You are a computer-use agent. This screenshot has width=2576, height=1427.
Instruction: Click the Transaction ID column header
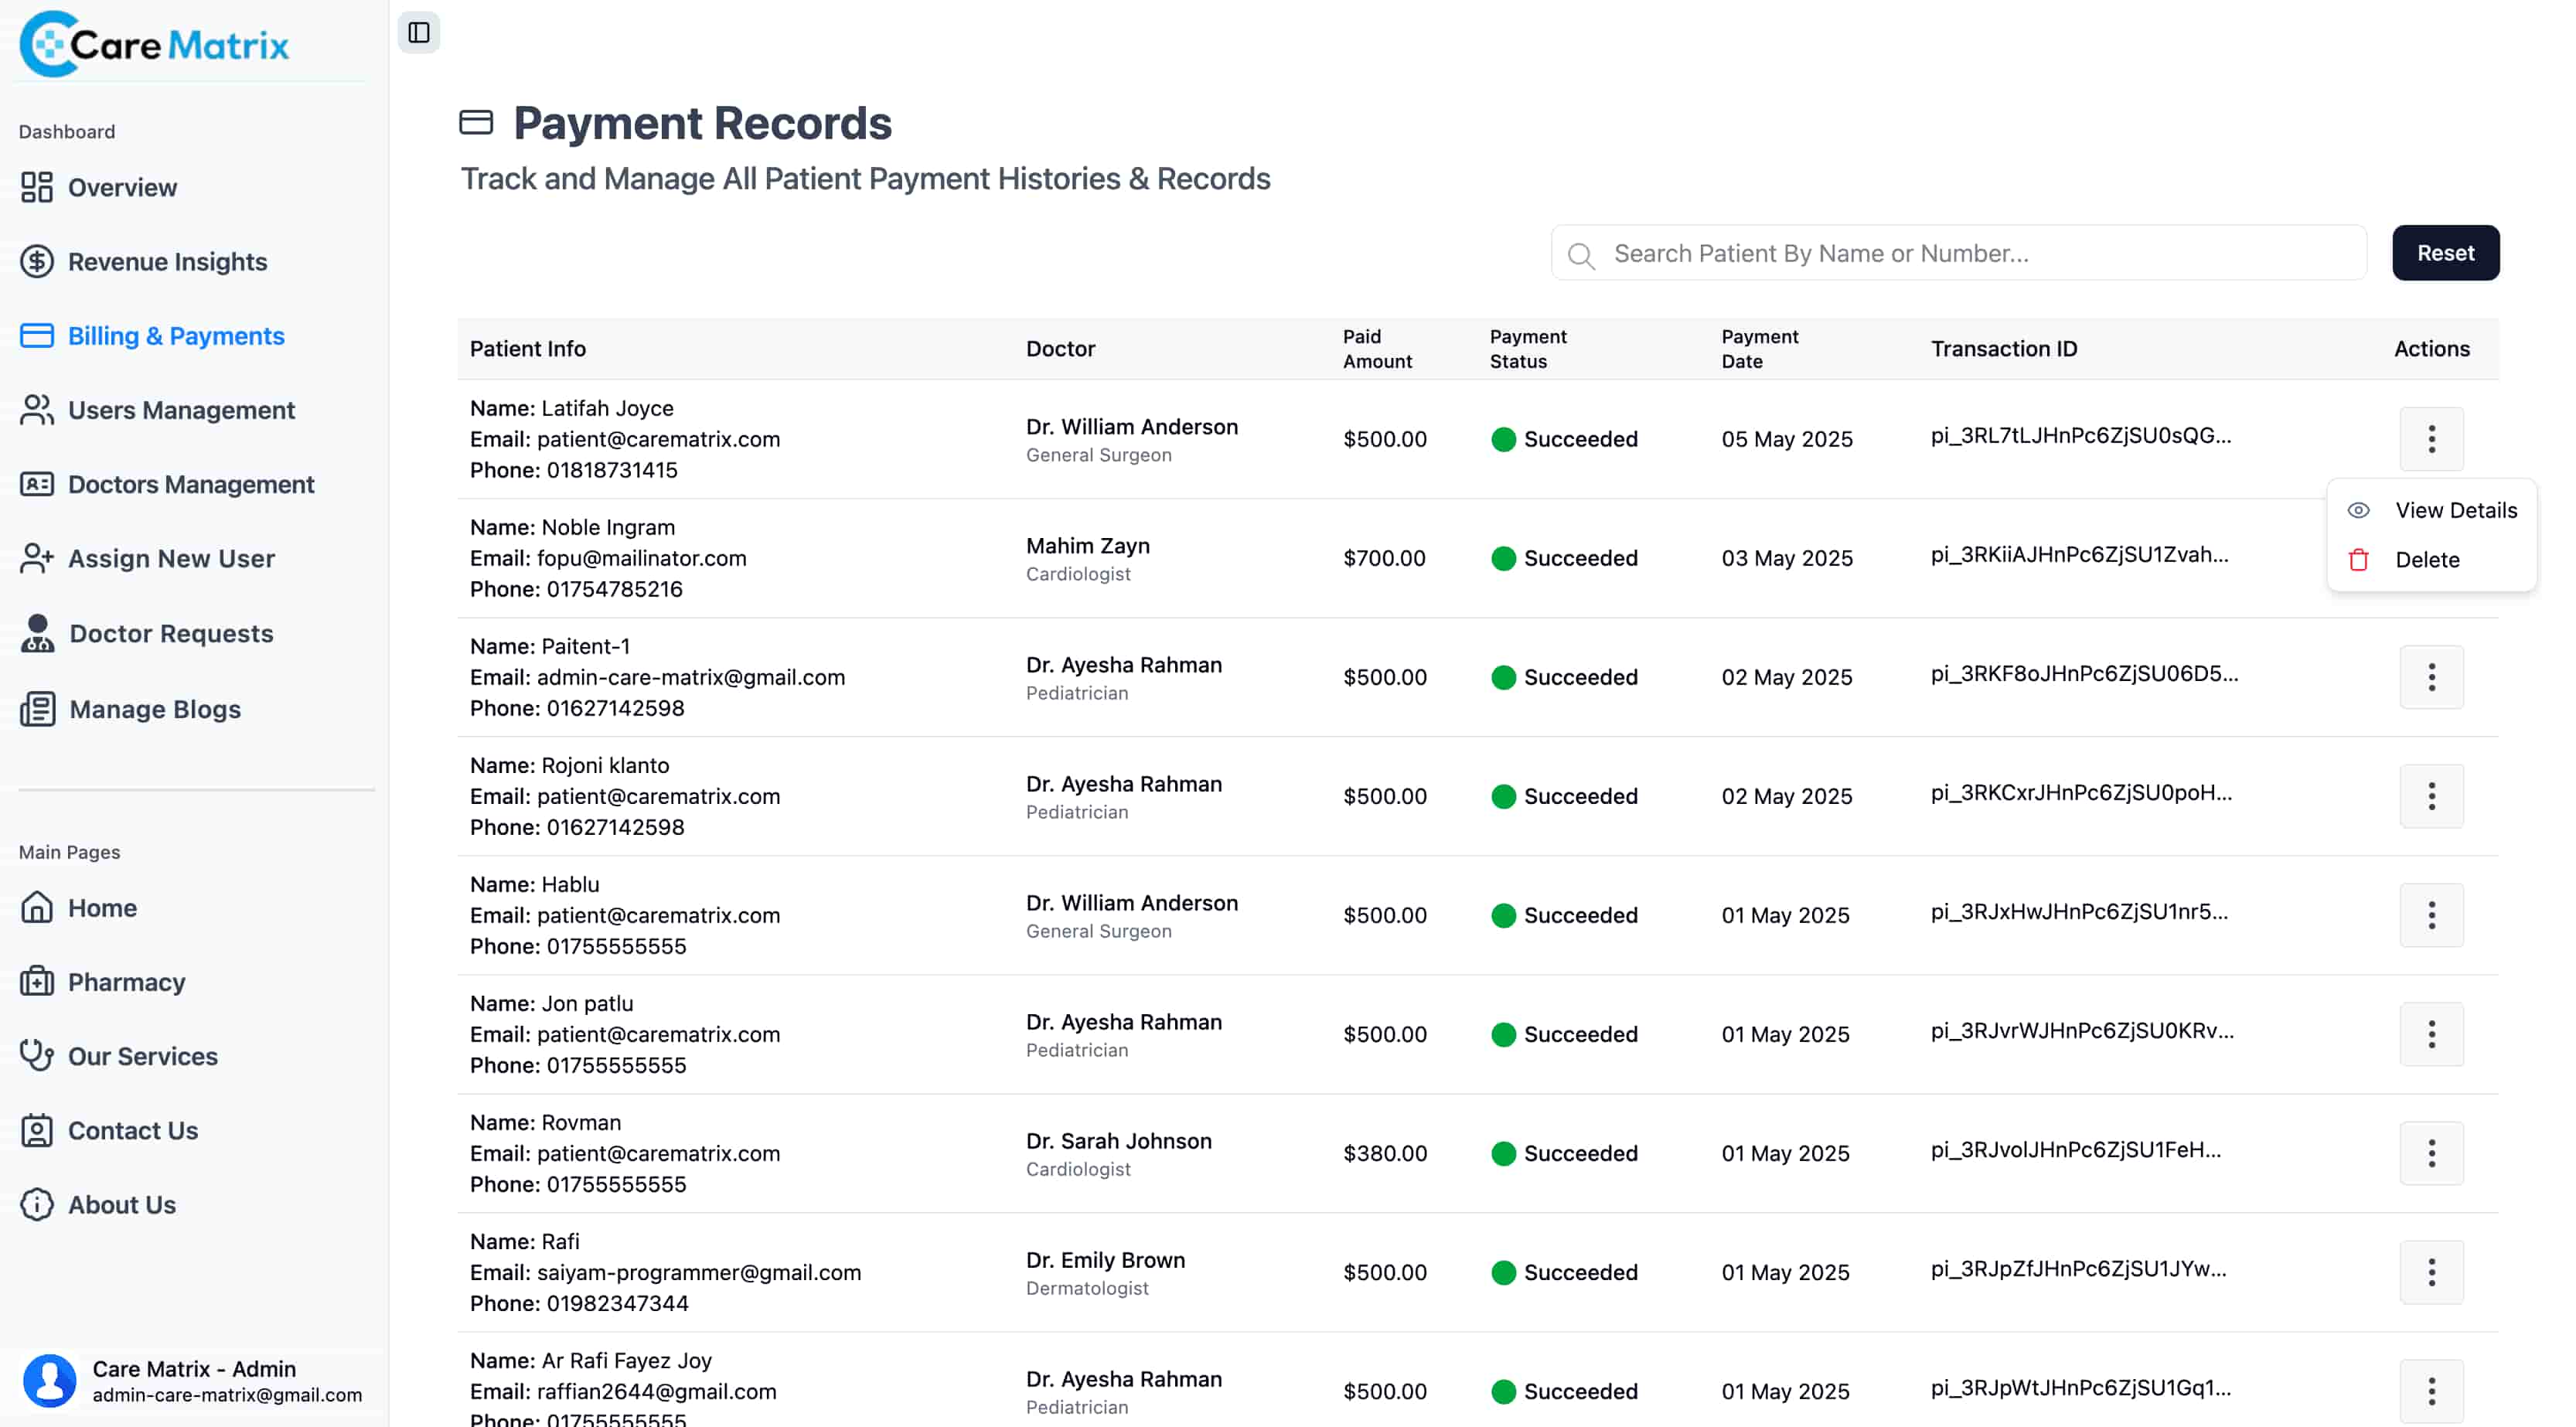click(2004, 349)
